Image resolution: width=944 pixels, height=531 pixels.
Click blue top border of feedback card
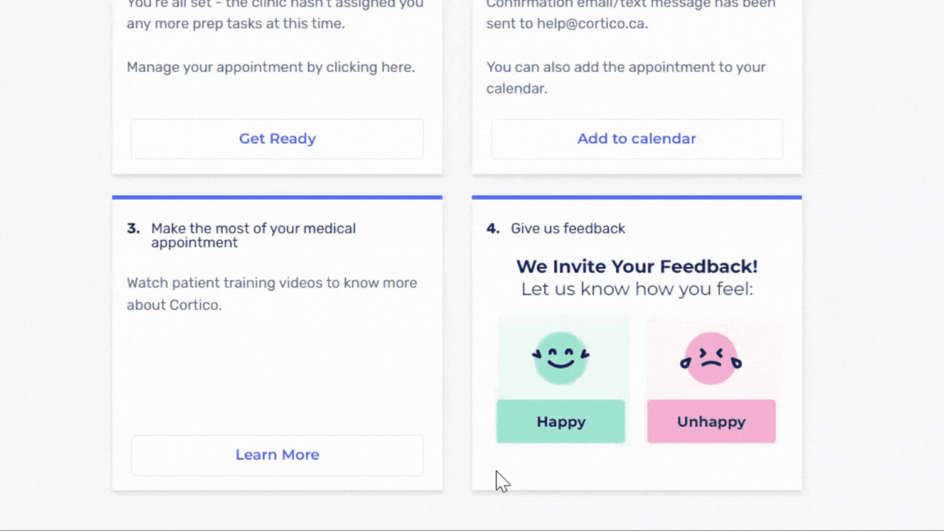pos(637,197)
